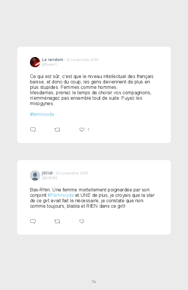Open the #Féminicide hashtag in jitilidi's tweet
The image size is (188, 290).
click(x=61, y=195)
